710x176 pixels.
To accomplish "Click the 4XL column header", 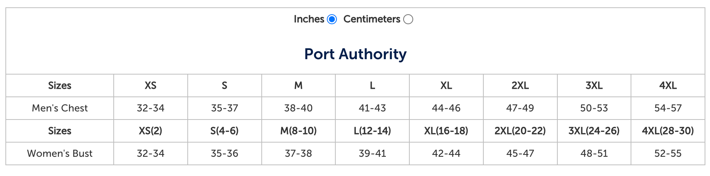I will [x=668, y=85].
